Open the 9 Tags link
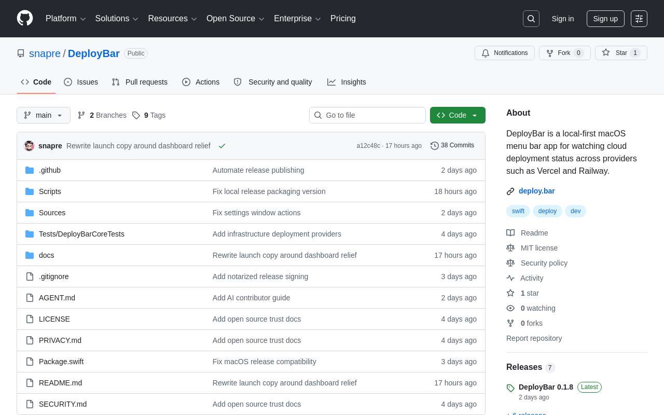This screenshot has width=664, height=415. coord(149,115)
